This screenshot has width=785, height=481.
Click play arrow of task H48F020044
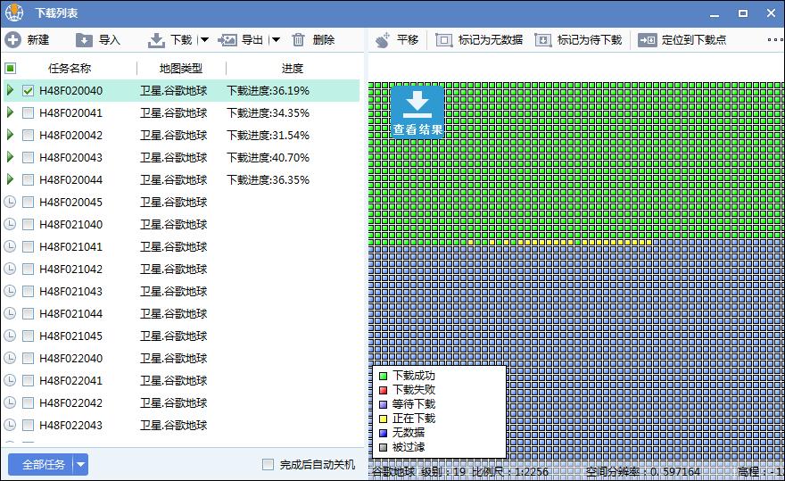click(x=10, y=179)
